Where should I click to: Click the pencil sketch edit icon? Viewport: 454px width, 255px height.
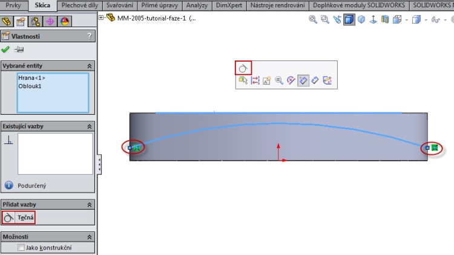coord(327,80)
